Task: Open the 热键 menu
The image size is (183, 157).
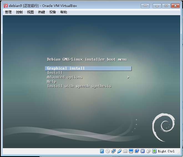Action: (41, 12)
